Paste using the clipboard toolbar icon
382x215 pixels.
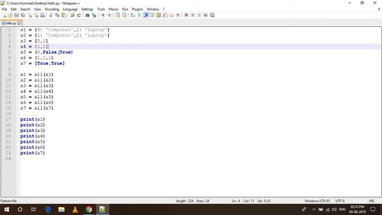click(64, 15)
